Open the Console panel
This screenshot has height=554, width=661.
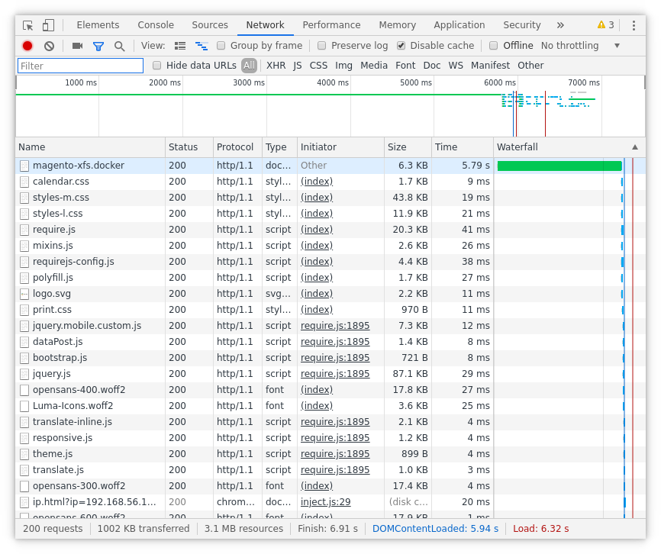[156, 25]
